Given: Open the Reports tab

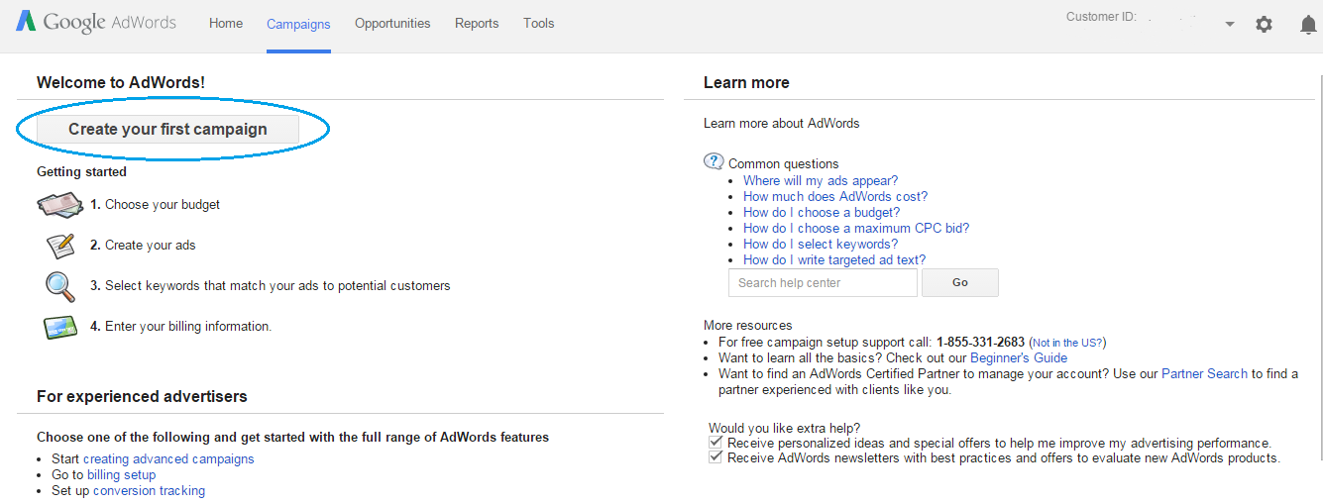Looking at the screenshot, I should click(477, 23).
